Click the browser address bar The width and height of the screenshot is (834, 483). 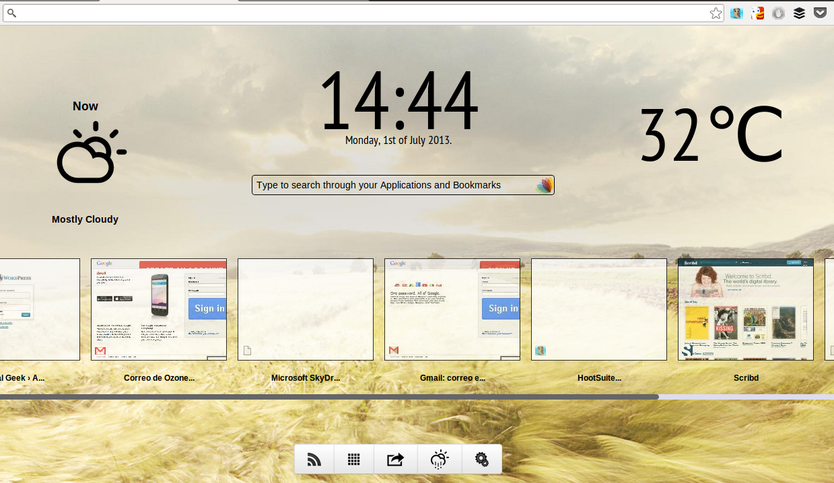click(363, 13)
